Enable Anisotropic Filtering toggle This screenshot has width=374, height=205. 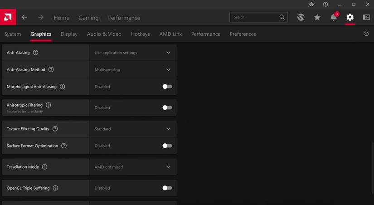click(x=167, y=107)
